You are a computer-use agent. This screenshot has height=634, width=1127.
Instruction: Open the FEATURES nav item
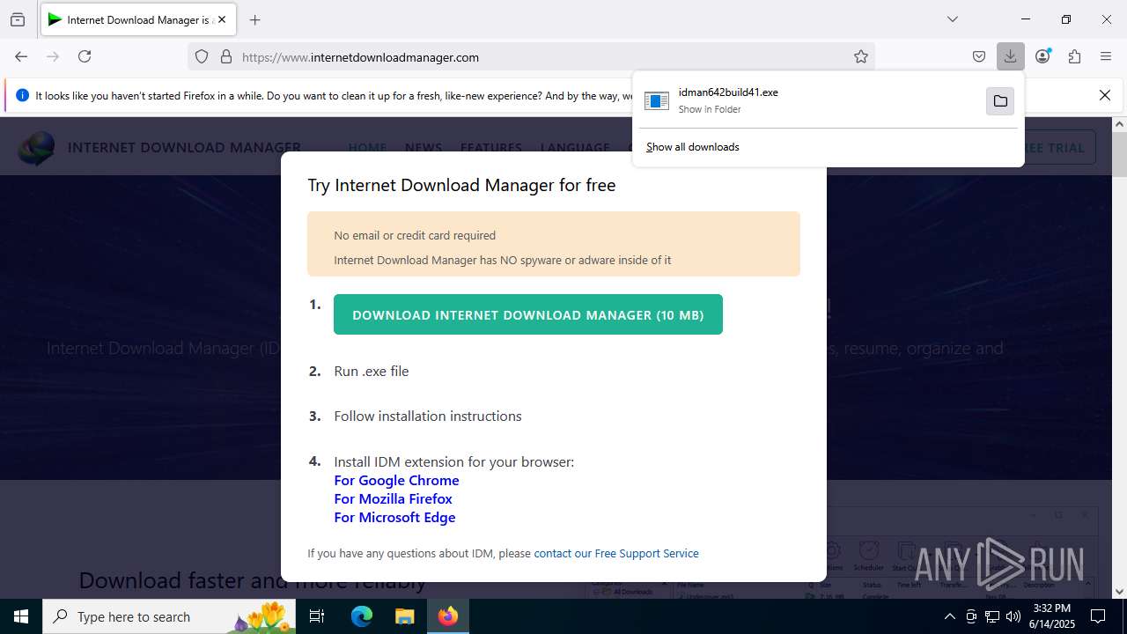pyautogui.click(x=491, y=147)
